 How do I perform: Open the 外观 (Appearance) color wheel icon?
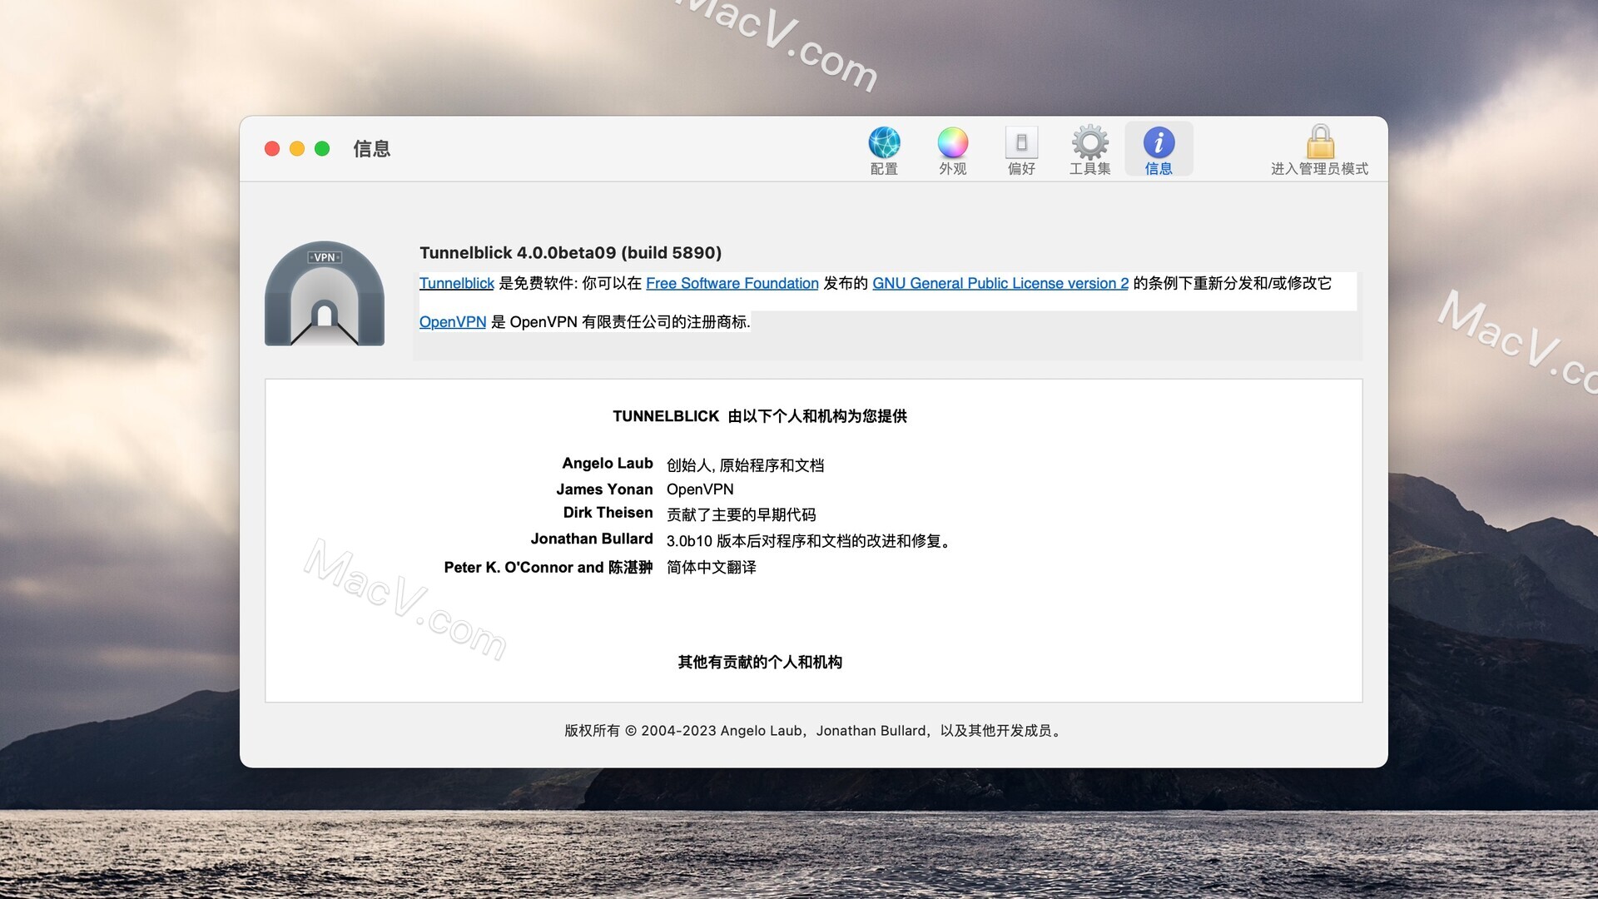pos(952,150)
